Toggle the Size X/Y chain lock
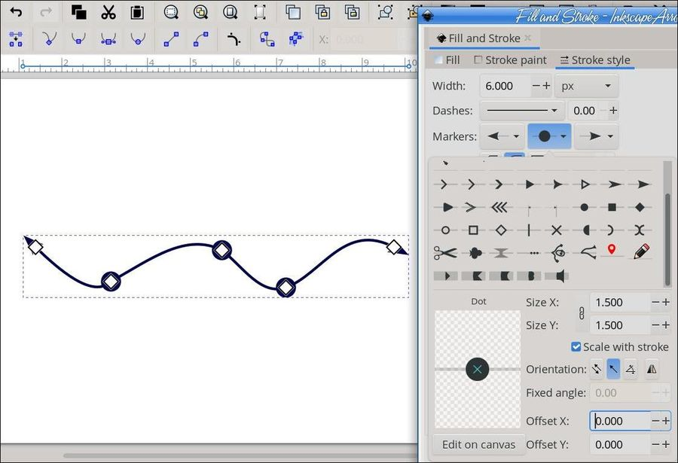This screenshot has width=678, height=463. pyautogui.click(x=581, y=314)
